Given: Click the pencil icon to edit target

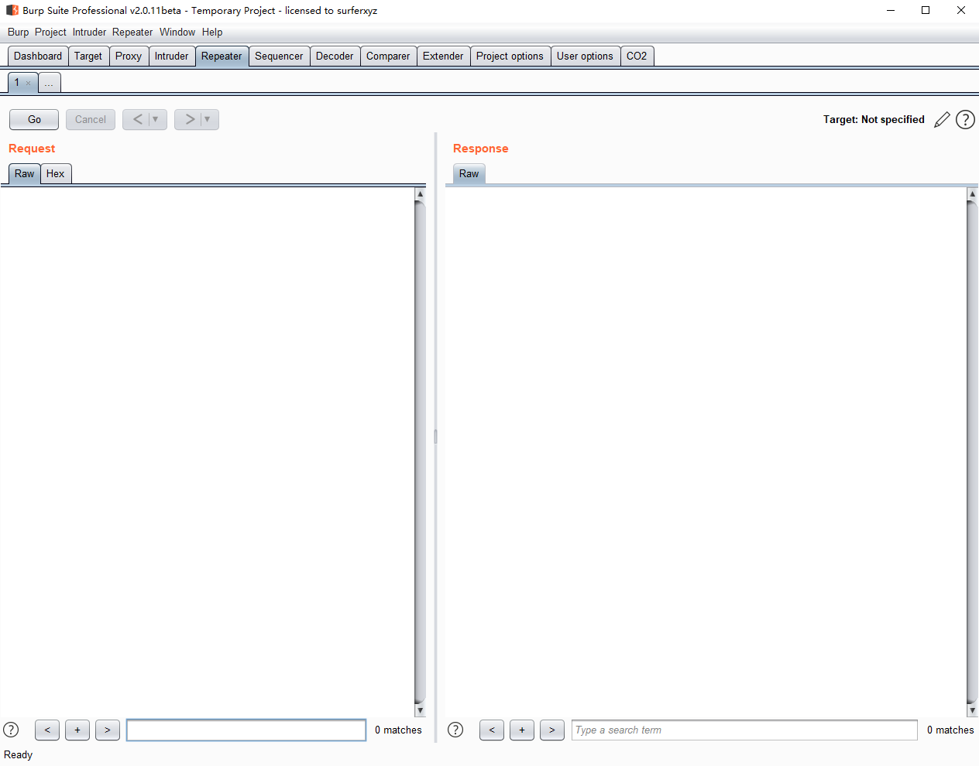Looking at the screenshot, I should pos(942,120).
